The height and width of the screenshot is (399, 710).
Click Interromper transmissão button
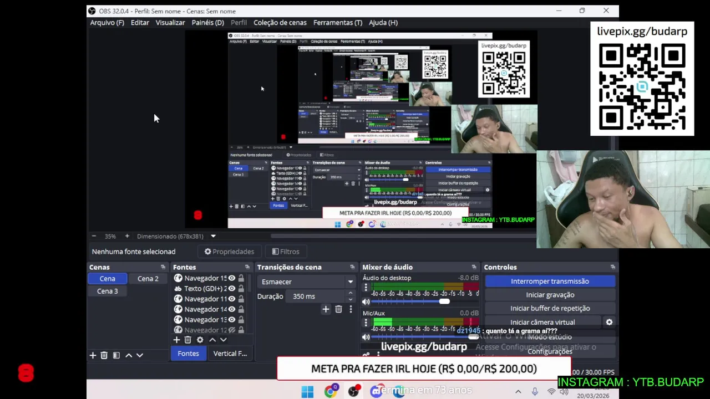(550, 281)
